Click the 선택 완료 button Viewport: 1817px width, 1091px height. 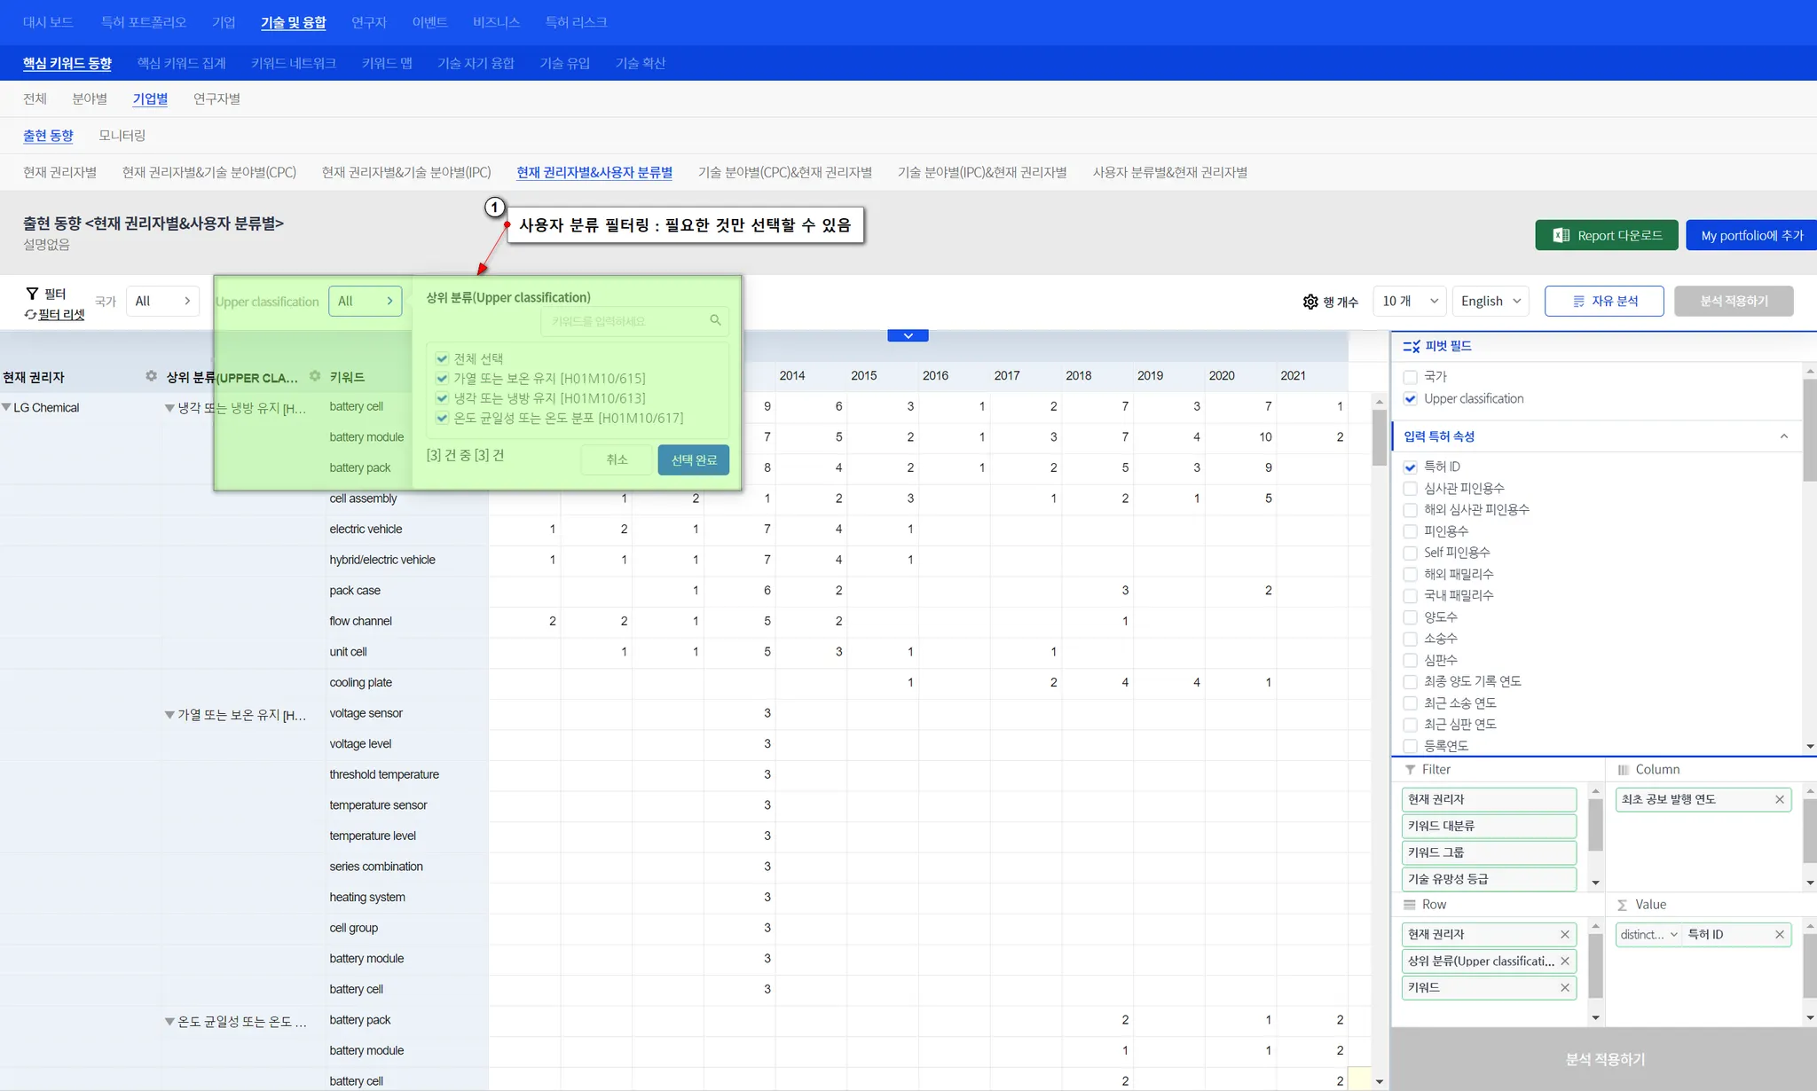tap(693, 459)
